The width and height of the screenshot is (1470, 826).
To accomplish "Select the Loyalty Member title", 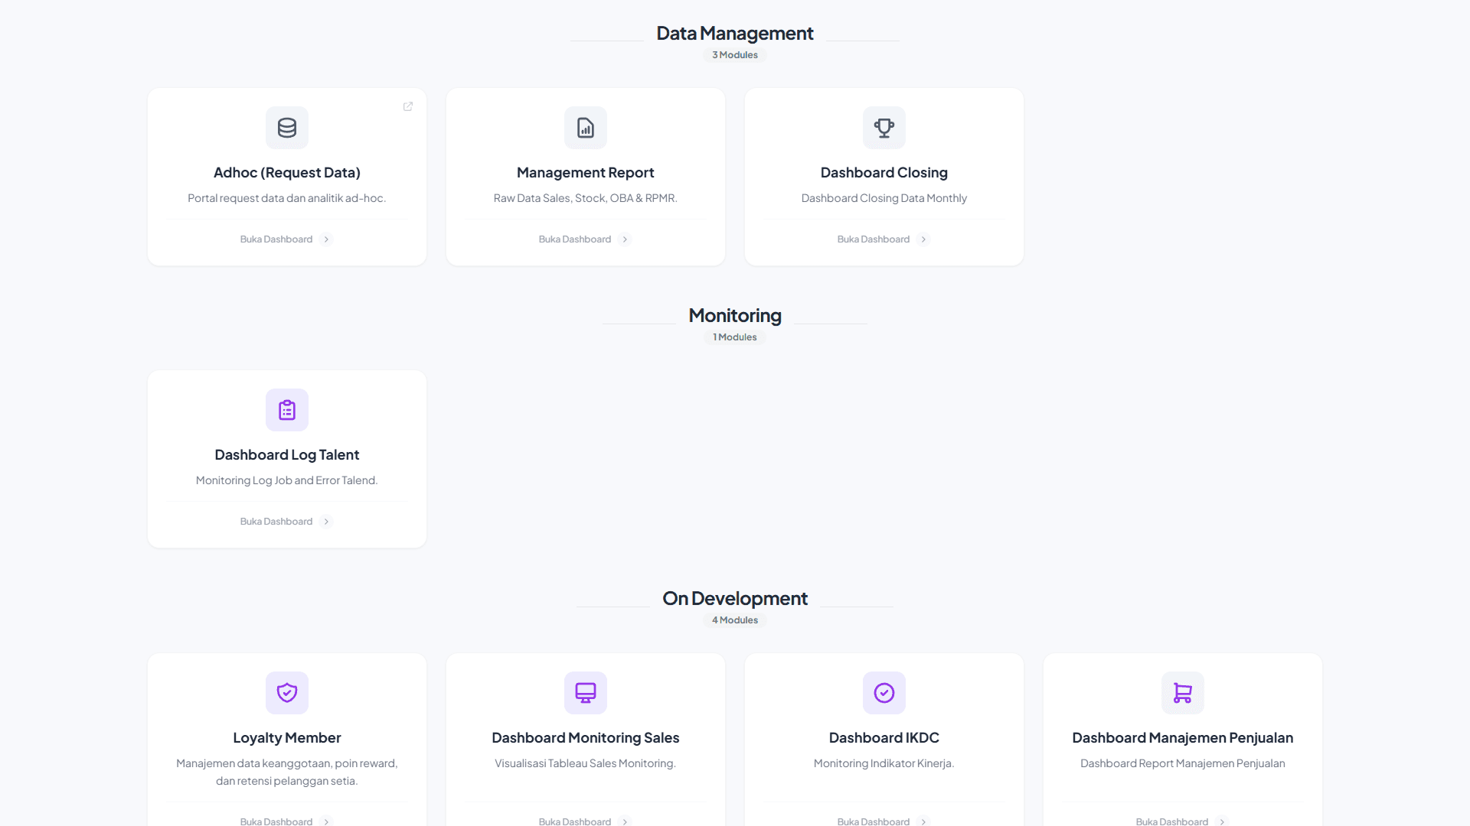I will coord(287,738).
